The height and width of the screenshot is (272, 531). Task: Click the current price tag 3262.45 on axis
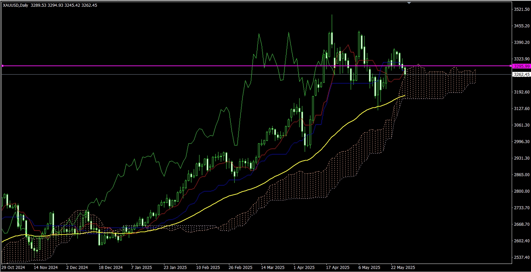tap(521, 75)
